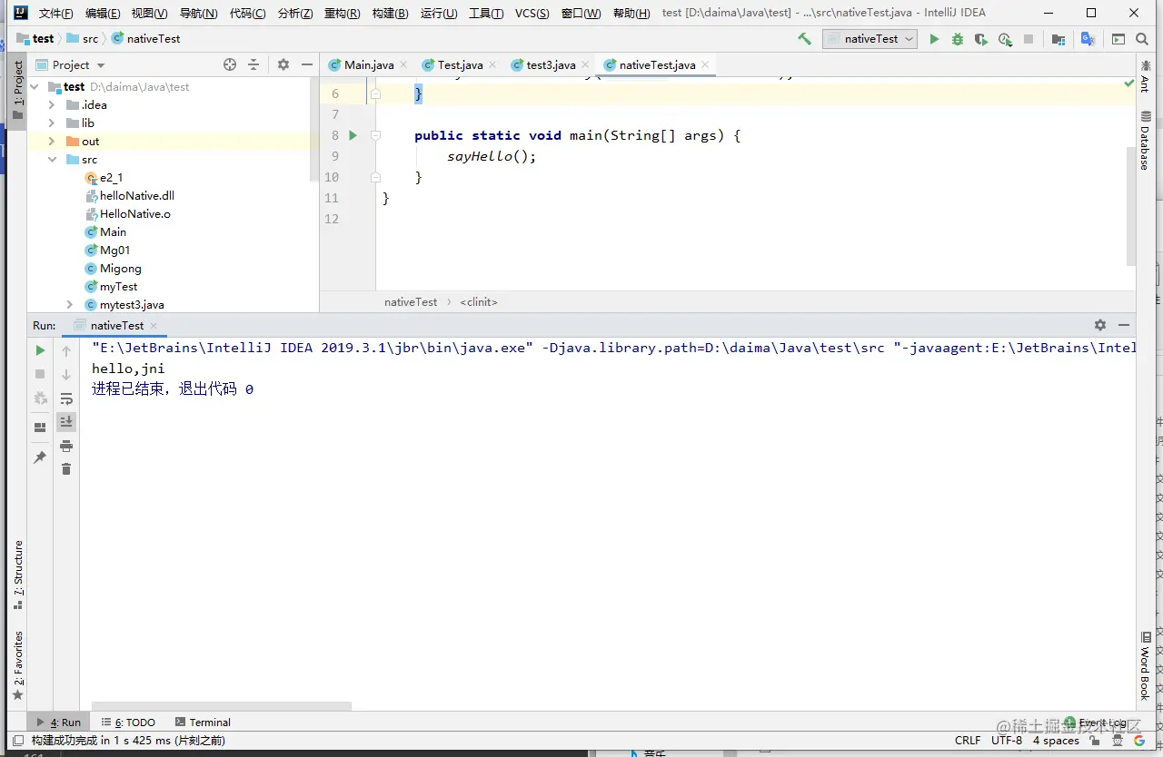
Task: Select the Migong class file
Action: 121,269
